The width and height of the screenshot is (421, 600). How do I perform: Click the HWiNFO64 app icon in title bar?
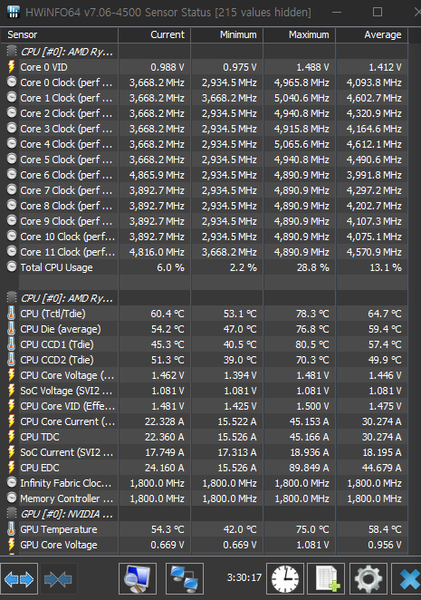coord(14,12)
